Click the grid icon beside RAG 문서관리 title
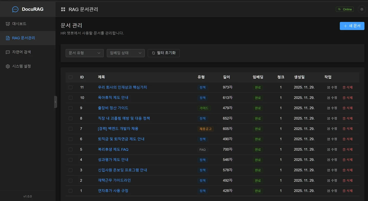368x201 pixels. [63, 9]
